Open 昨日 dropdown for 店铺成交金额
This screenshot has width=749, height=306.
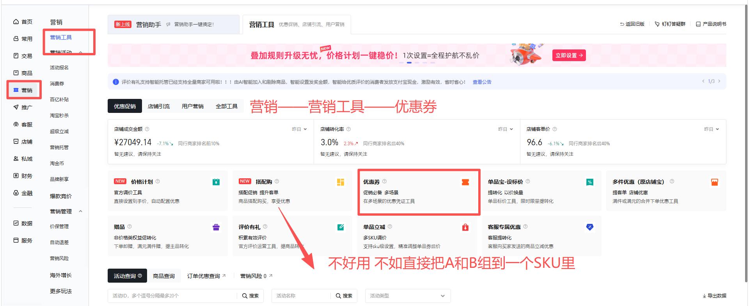click(x=300, y=129)
